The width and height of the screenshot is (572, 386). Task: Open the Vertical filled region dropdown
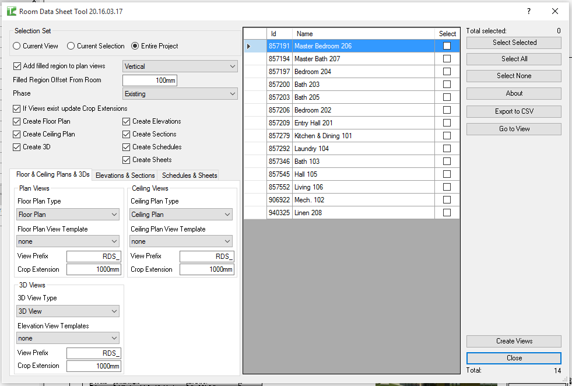(x=180, y=66)
